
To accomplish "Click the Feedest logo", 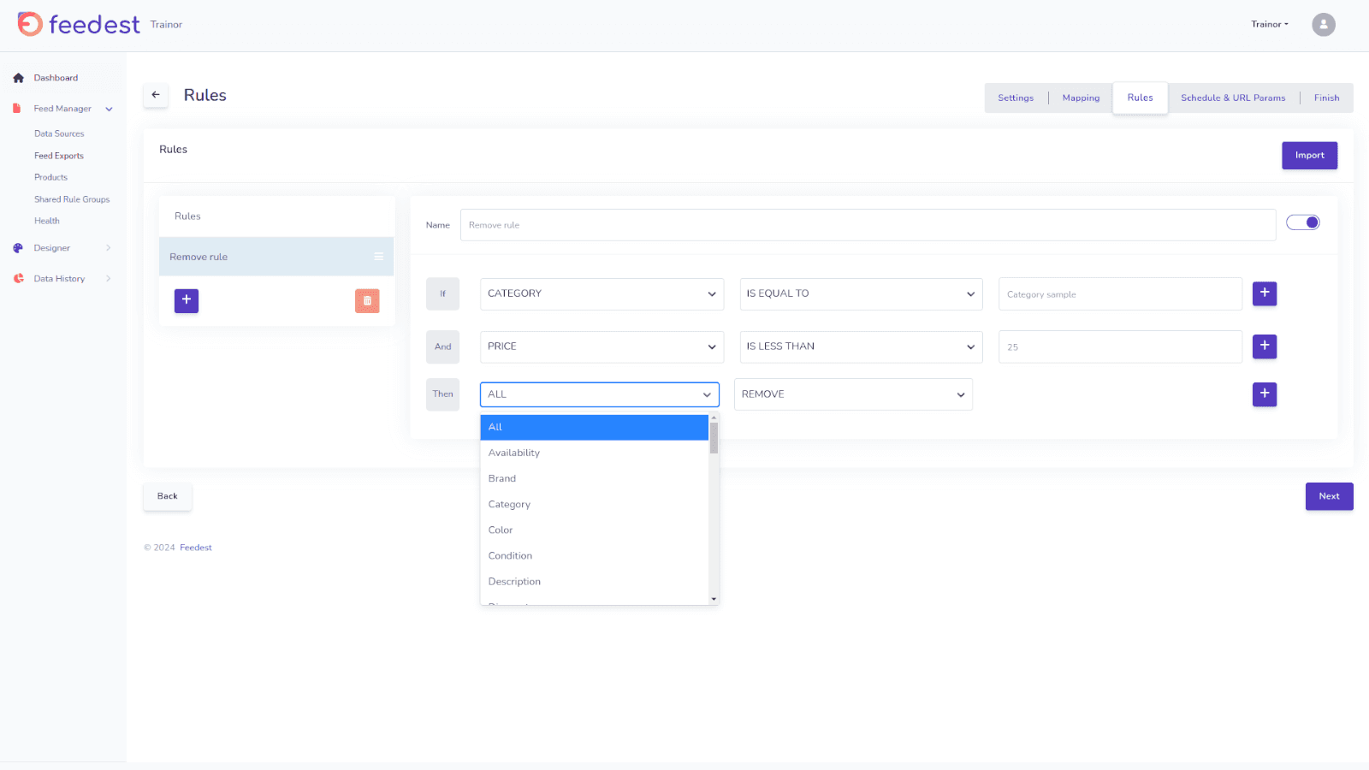I will pos(79,24).
